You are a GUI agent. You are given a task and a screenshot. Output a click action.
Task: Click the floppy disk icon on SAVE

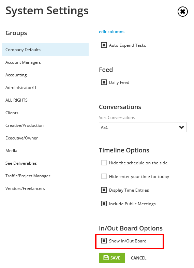coord(106,257)
